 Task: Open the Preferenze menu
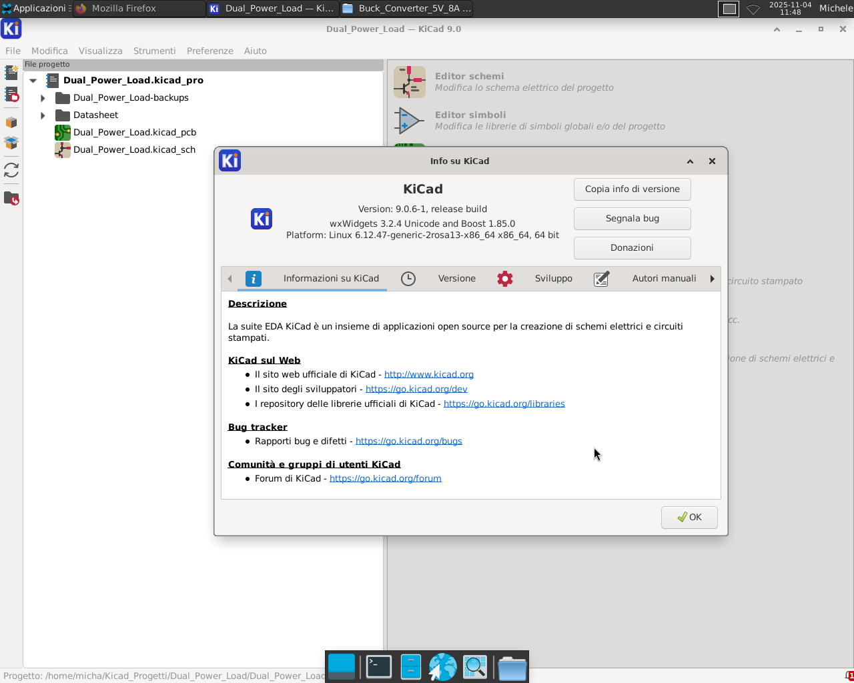[210, 51]
